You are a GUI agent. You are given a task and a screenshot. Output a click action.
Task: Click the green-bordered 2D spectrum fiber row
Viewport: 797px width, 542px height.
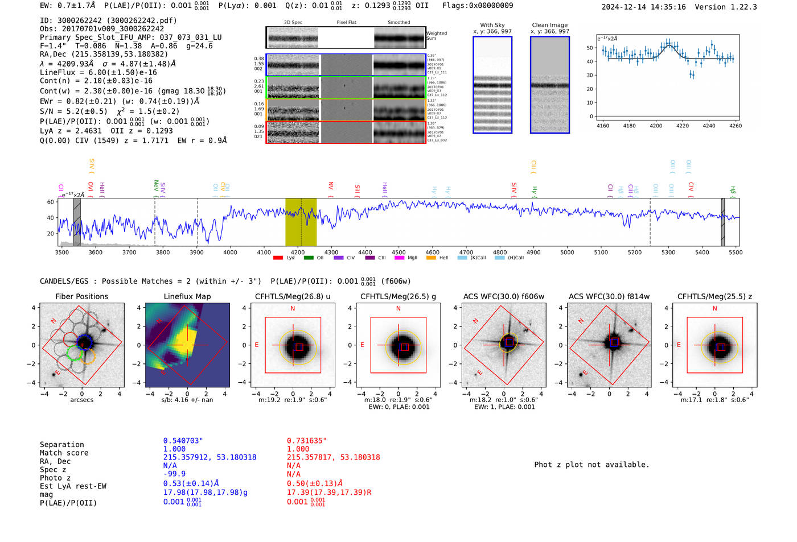click(x=346, y=88)
